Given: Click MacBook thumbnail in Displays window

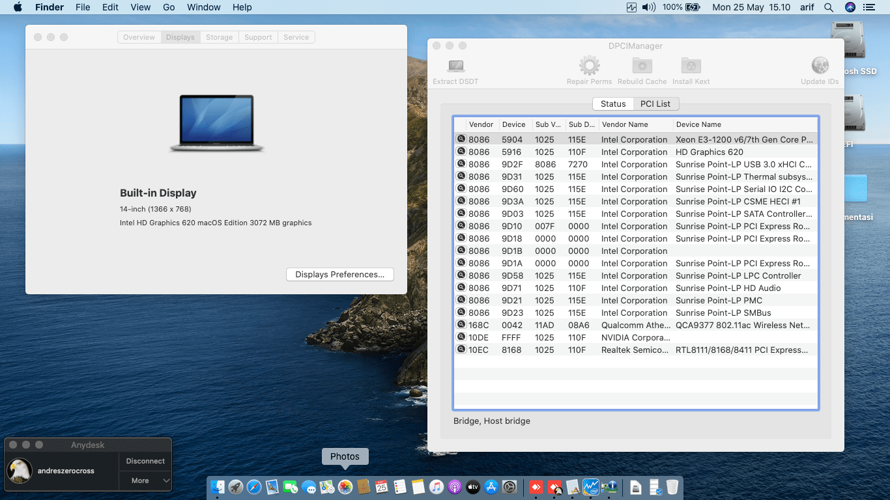Looking at the screenshot, I should 216,124.
